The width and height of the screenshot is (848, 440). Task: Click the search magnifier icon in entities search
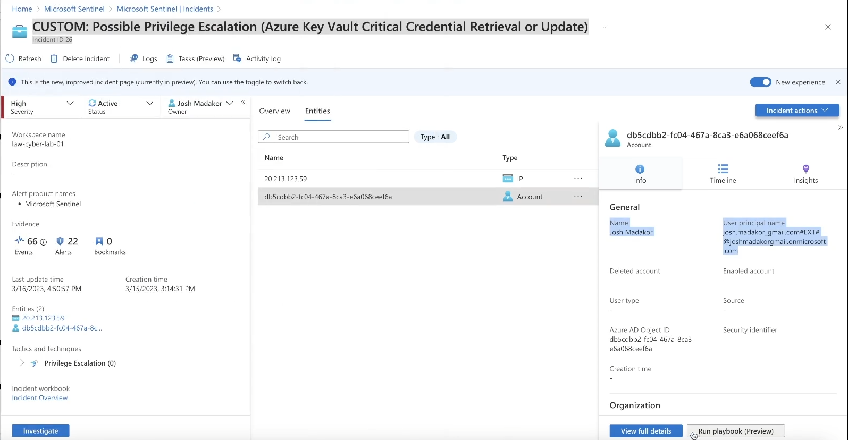pyautogui.click(x=266, y=137)
